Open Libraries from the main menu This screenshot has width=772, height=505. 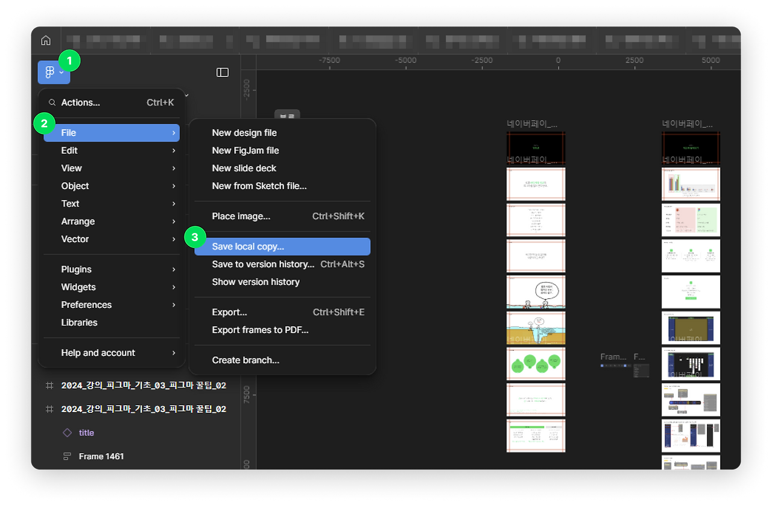(112, 322)
